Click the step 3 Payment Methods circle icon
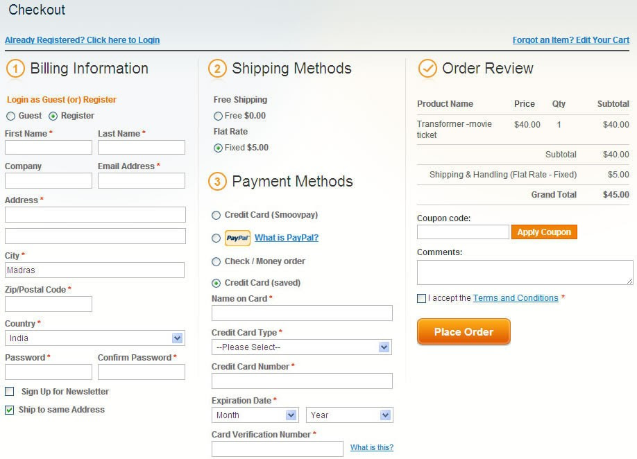 [217, 182]
